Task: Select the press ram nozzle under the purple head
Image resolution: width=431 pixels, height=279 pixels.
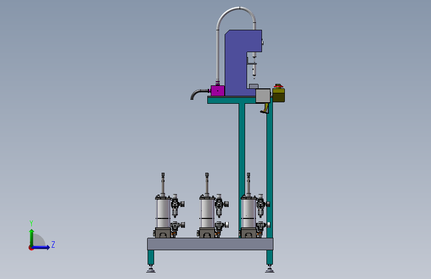Action: point(254,66)
